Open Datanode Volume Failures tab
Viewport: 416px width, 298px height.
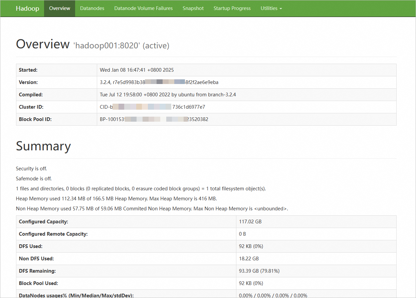point(144,8)
